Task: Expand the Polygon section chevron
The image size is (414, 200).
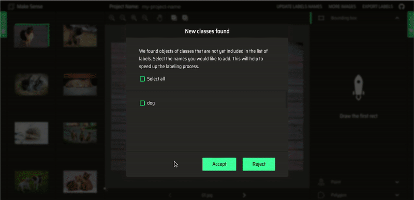Action: (x=397, y=195)
